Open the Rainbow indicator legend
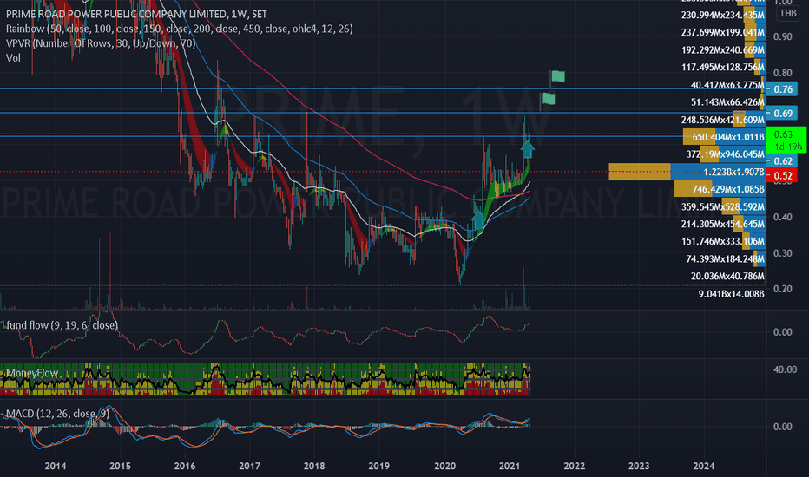Screen dimensions: 809x477 pyautogui.click(x=180, y=29)
